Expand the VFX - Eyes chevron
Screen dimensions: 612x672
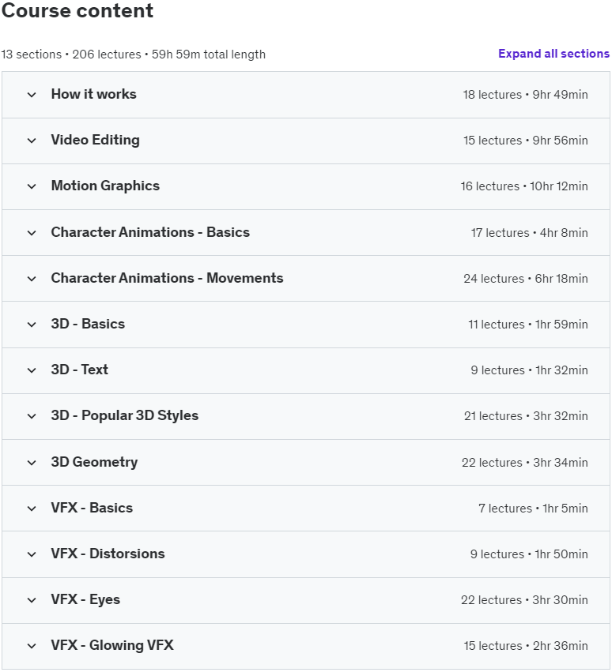point(32,600)
